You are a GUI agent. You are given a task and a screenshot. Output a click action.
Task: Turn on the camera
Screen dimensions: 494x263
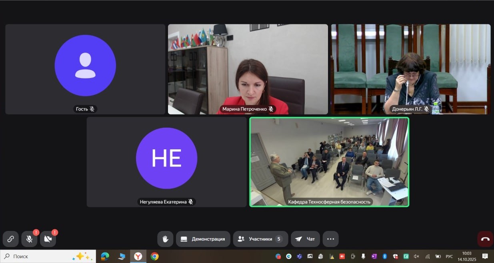coord(48,239)
